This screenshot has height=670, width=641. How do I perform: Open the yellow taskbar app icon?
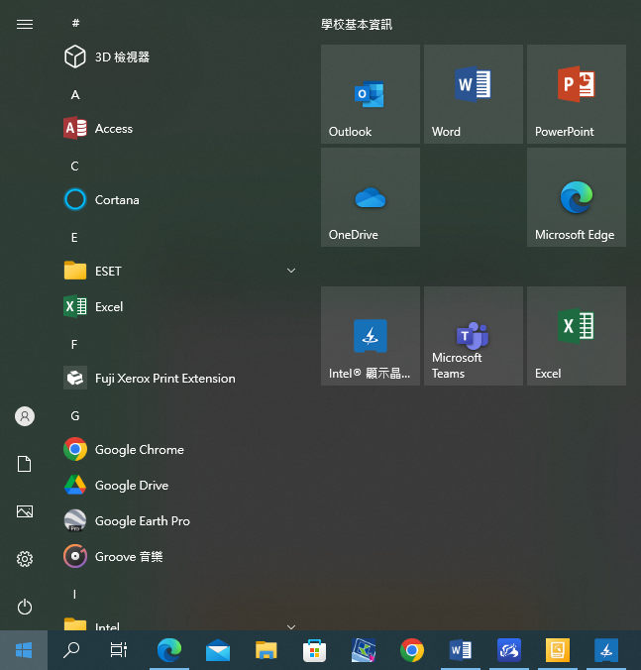(558, 650)
